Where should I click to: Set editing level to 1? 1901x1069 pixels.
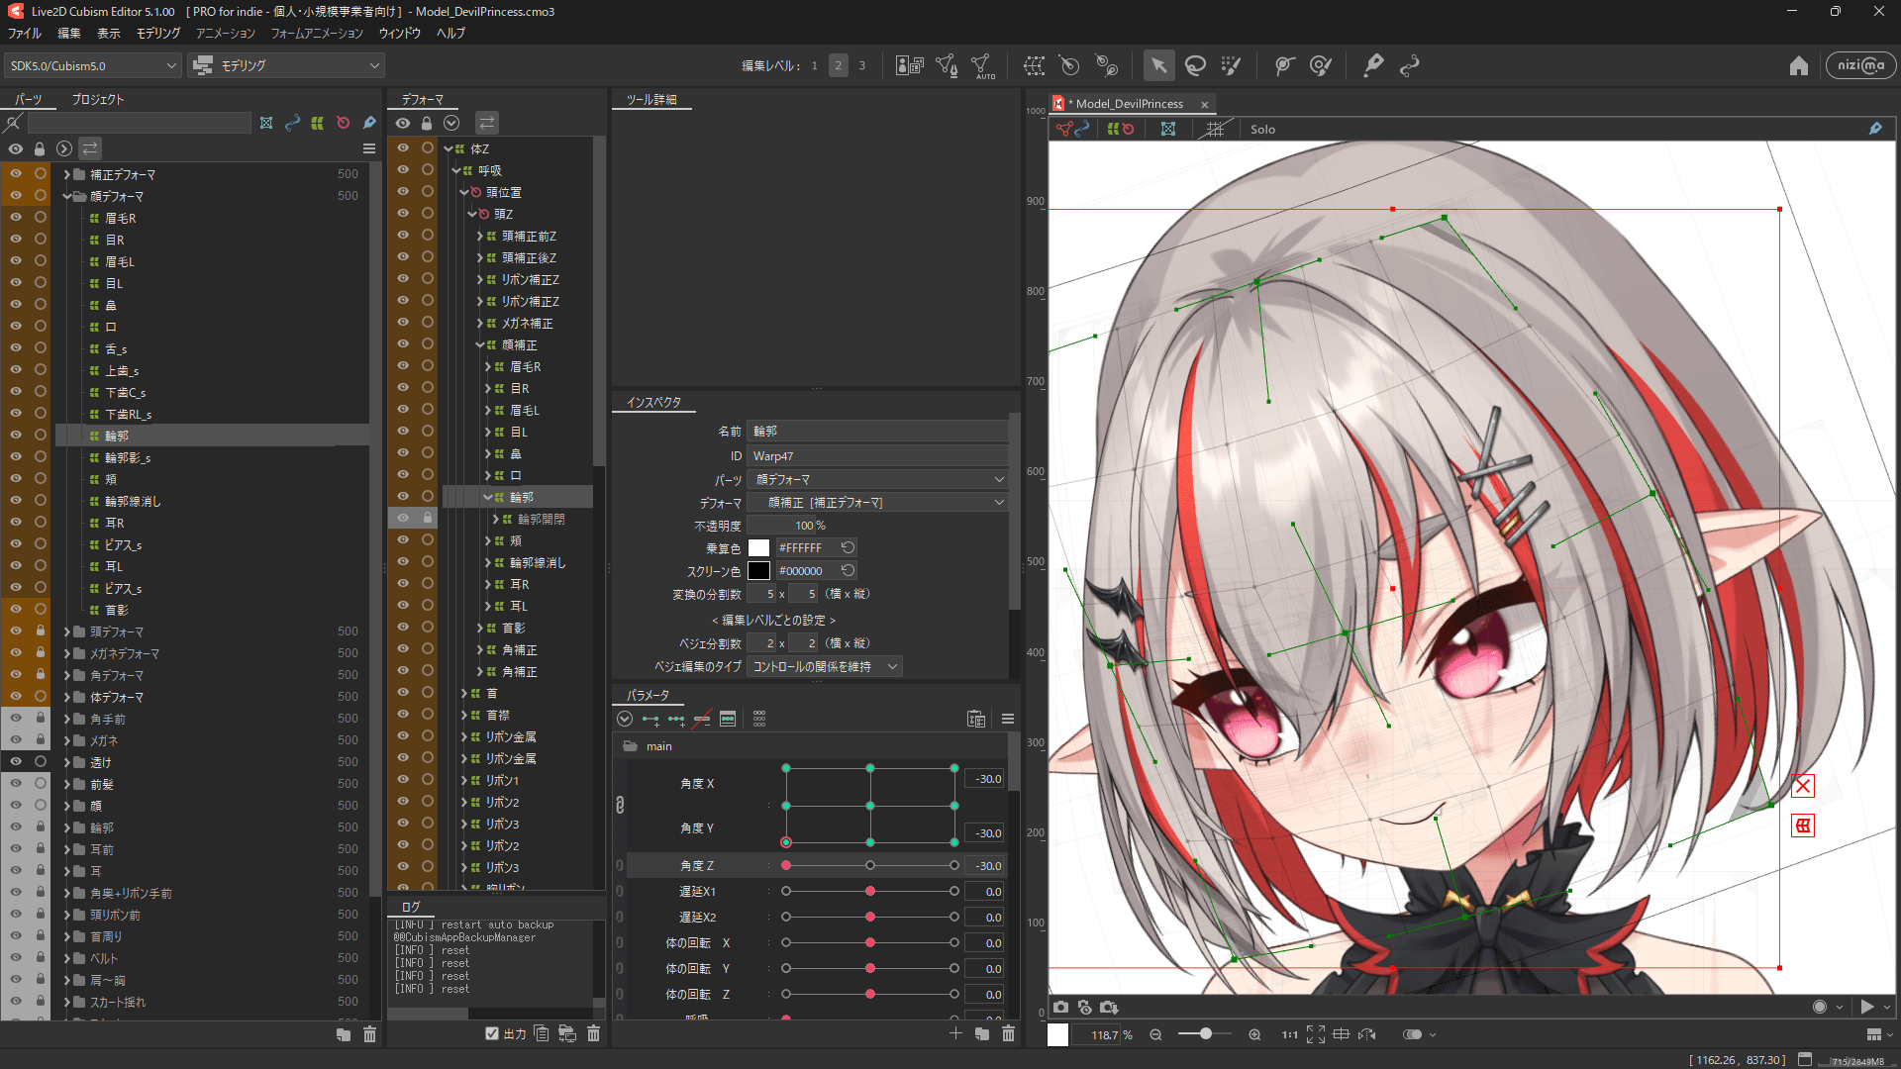[x=814, y=65]
